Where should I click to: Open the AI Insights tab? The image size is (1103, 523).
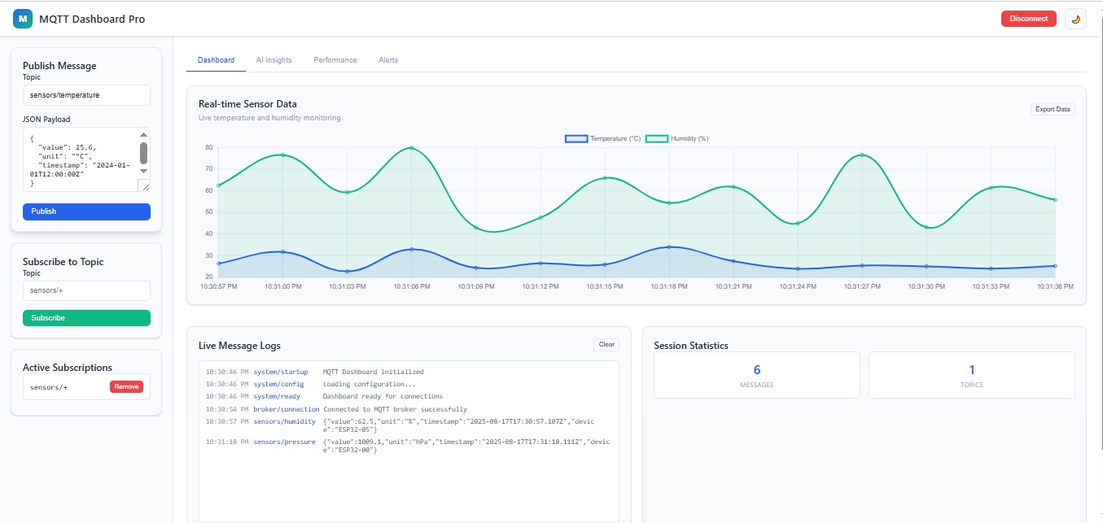274,60
